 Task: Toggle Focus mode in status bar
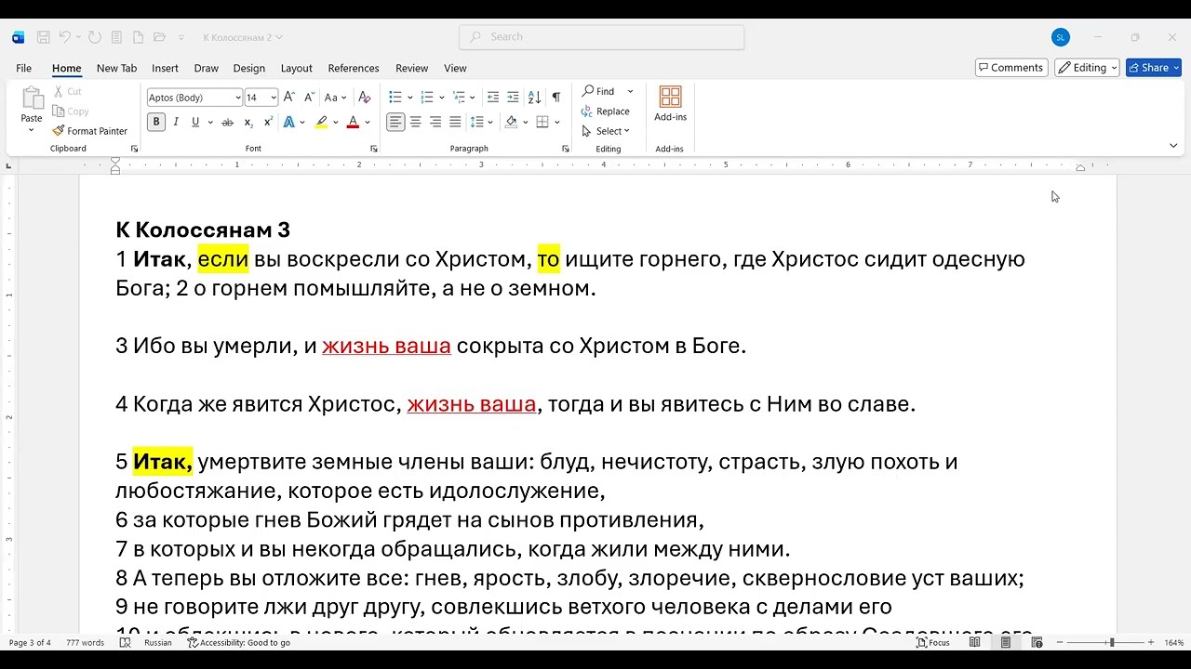click(x=933, y=642)
